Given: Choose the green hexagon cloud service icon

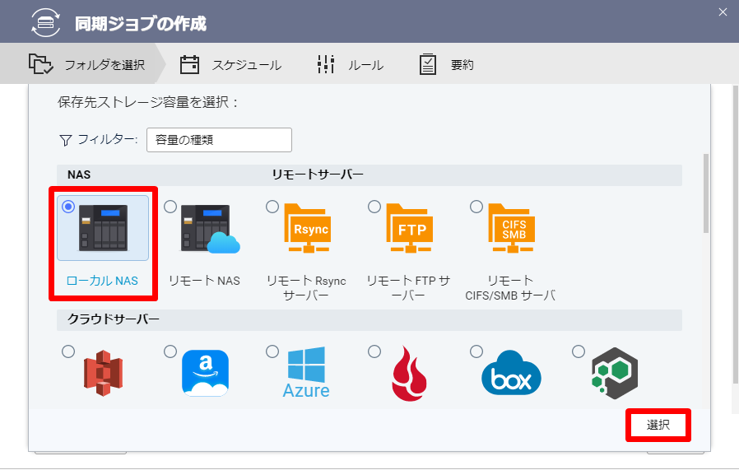Looking at the screenshot, I should 615,373.
